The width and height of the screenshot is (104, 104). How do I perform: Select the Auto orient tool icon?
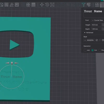pyautogui.click(x=12, y=5)
